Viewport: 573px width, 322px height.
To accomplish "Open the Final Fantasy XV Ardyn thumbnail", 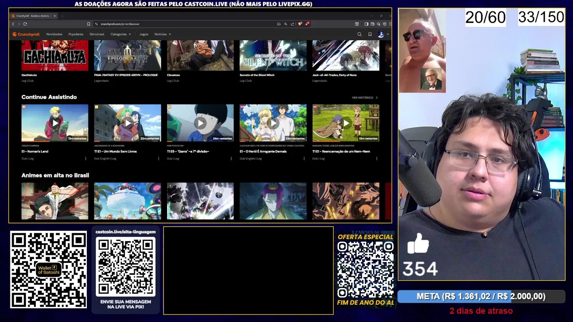I will point(128,55).
